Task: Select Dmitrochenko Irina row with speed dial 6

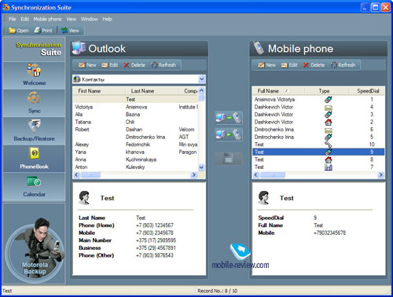Action: coord(318,130)
